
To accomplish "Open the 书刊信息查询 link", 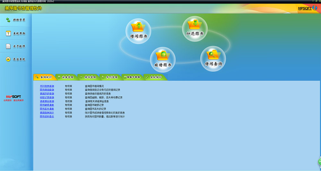I will tap(47, 86).
